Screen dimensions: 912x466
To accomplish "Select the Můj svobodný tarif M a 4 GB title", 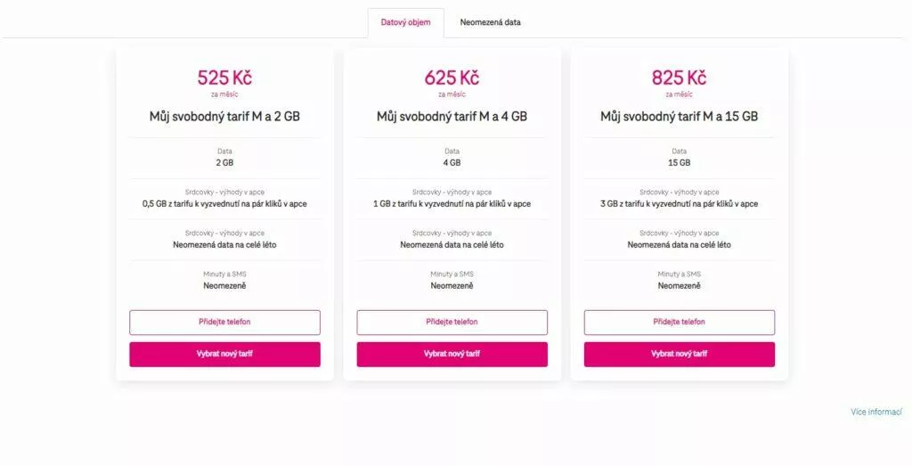I will pos(452,116).
